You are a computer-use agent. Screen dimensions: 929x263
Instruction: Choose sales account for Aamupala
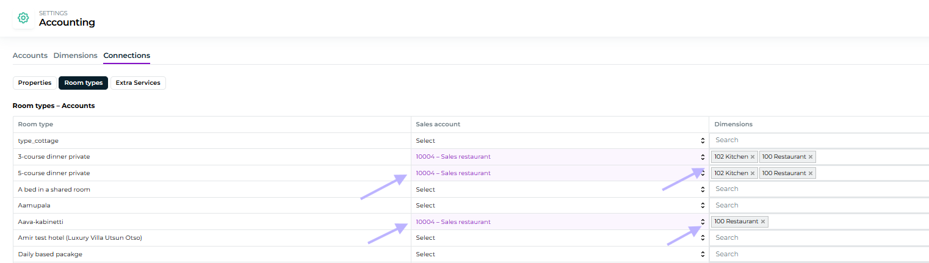tap(560, 206)
